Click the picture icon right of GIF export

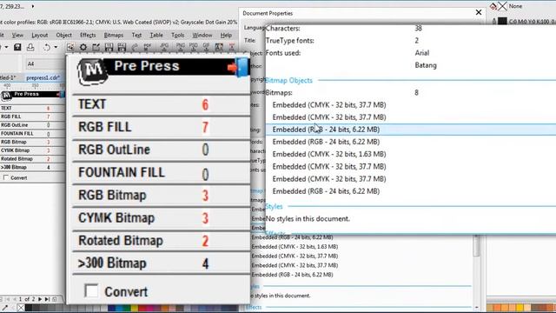(219, 47)
